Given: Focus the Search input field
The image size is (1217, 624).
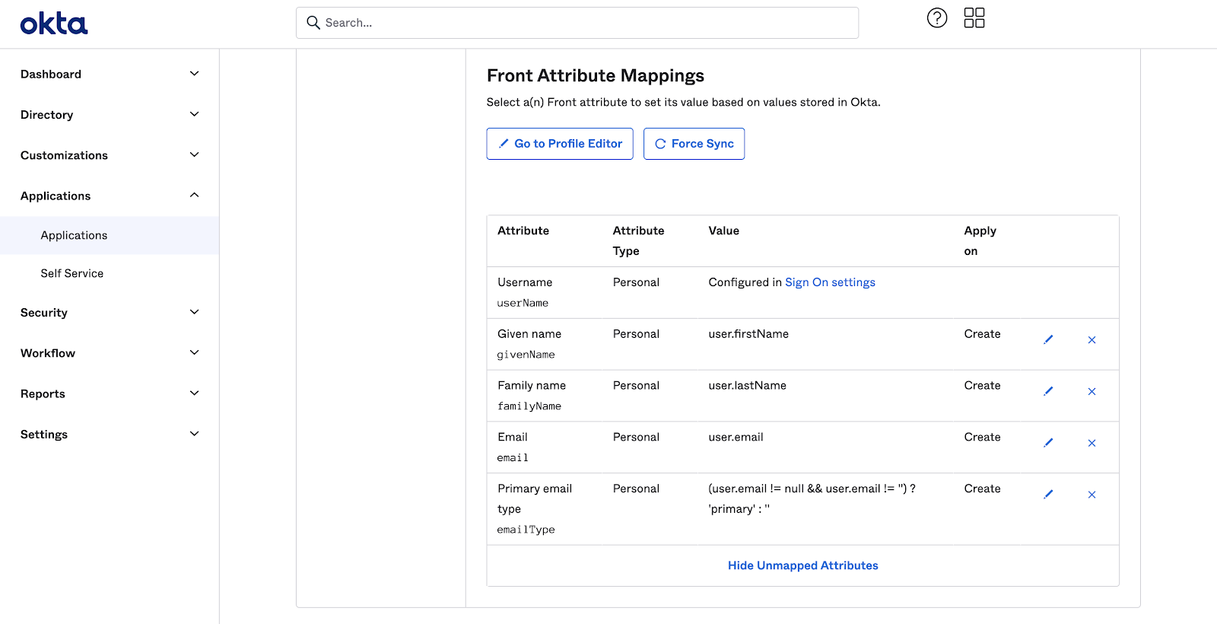Looking at the screenshot, I should (577, 23).
